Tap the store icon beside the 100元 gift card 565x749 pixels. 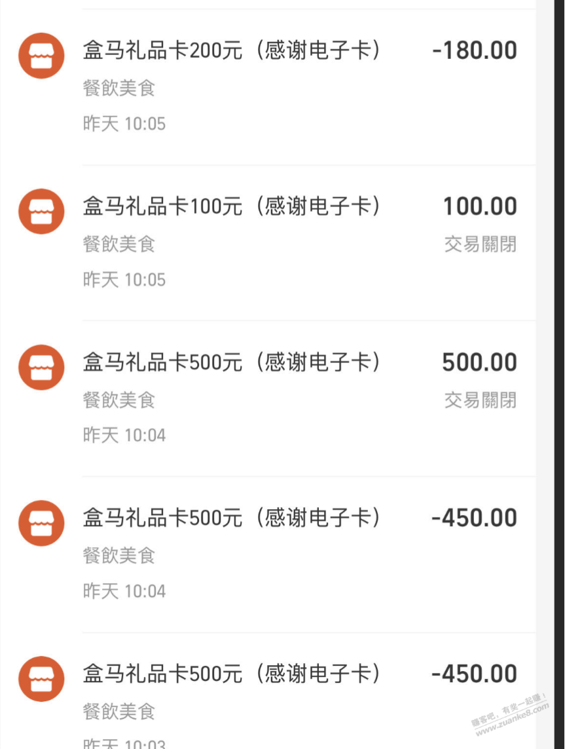coord(41,211)
